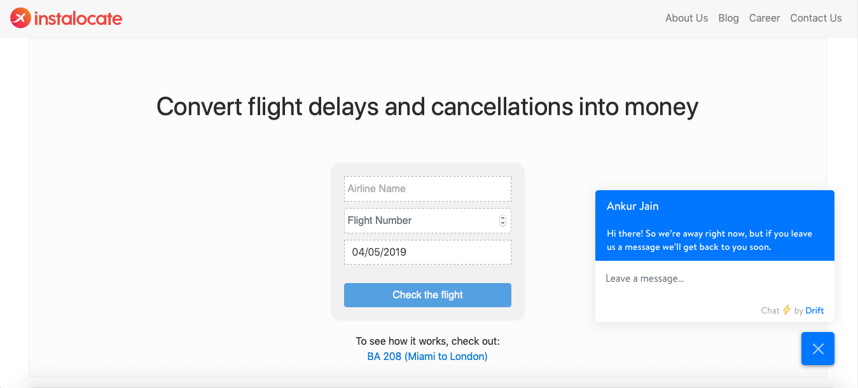858x388 pixels.
Task: Open the Career page
Action: (x=764, y=18)
